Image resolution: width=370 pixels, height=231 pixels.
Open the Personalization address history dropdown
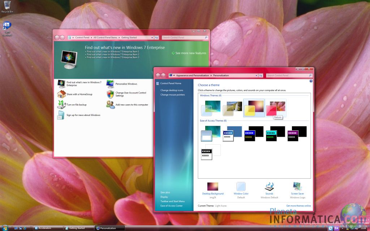tap(257, 75)
